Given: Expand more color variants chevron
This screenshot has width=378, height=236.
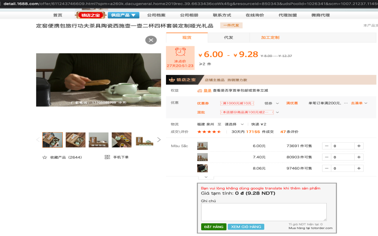Looking at the screenshot, I should tap(206, 177).
